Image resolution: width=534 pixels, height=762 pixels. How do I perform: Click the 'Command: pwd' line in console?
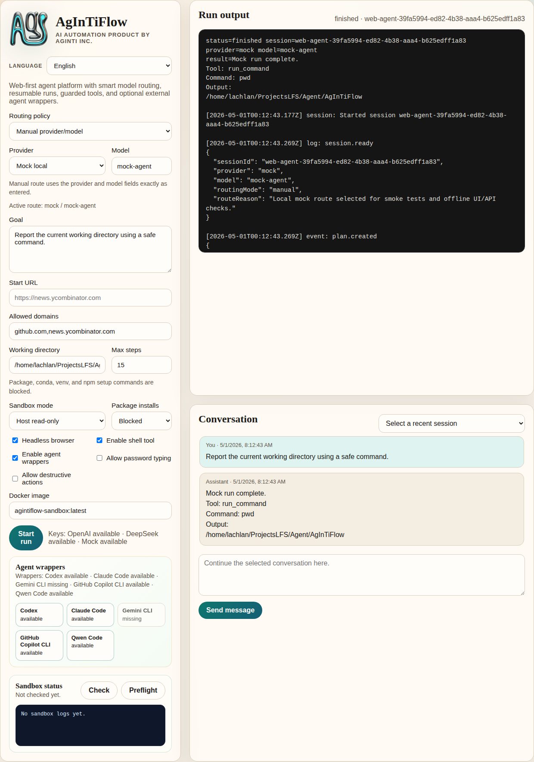click(228, 78)
